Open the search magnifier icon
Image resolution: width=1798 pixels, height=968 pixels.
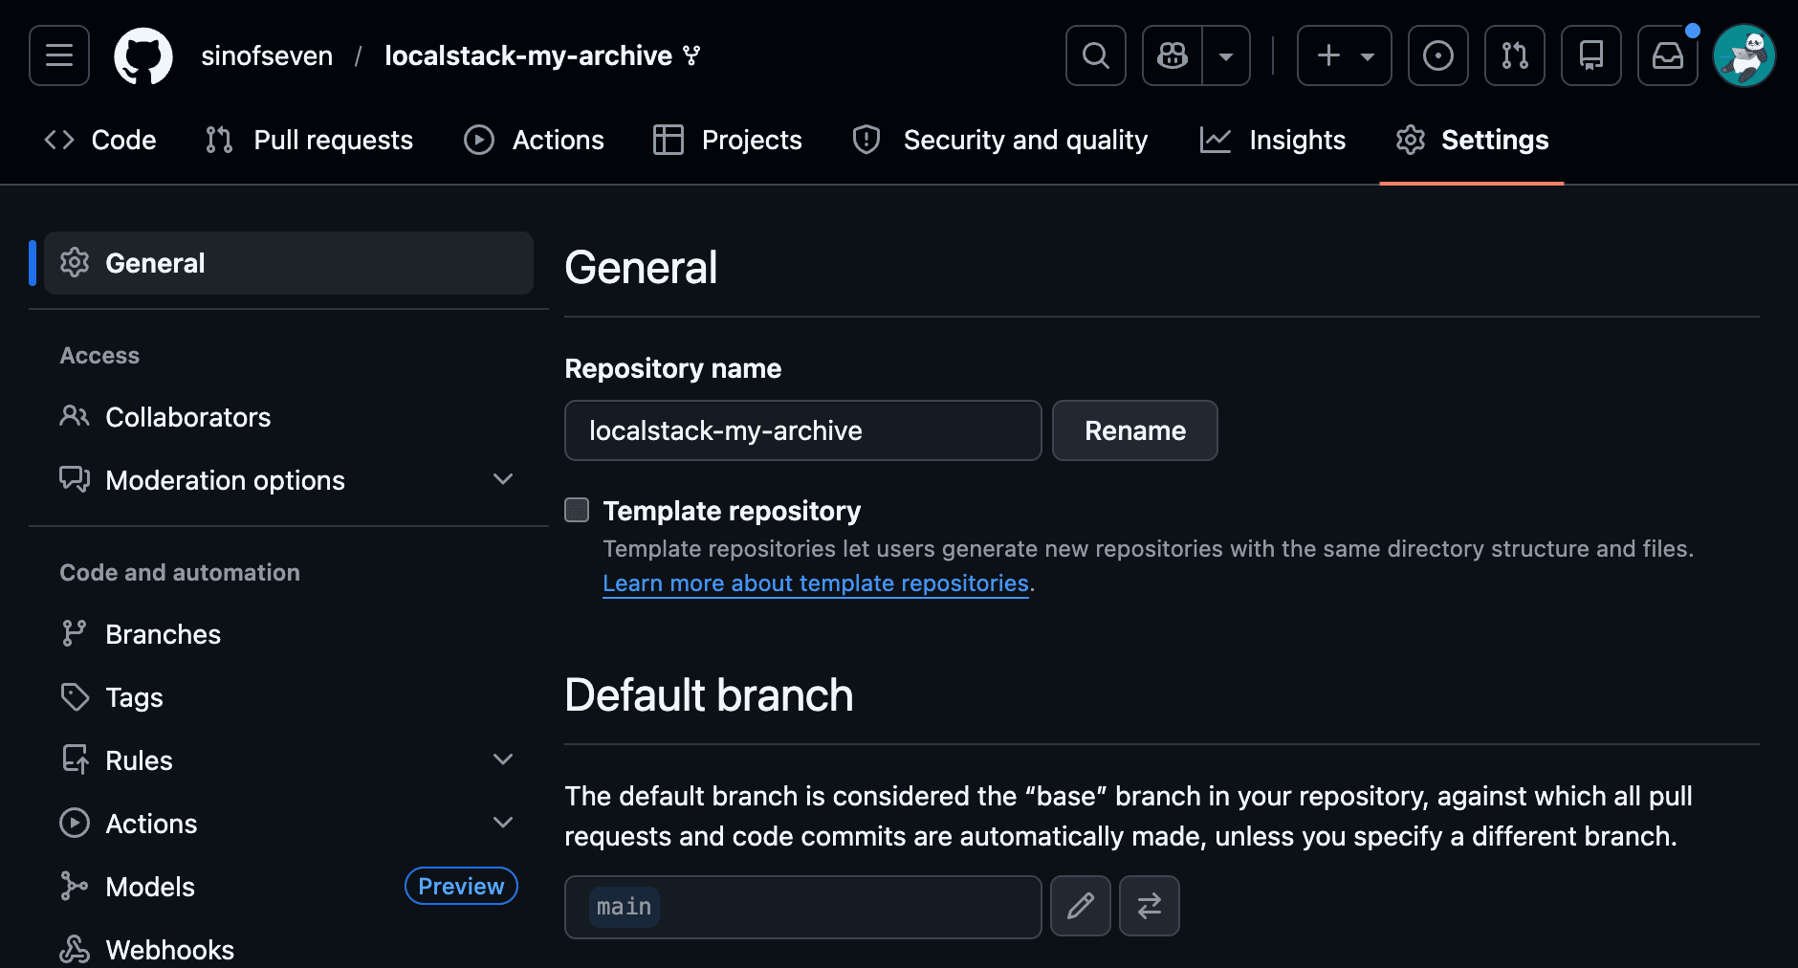click(1095, 55)
